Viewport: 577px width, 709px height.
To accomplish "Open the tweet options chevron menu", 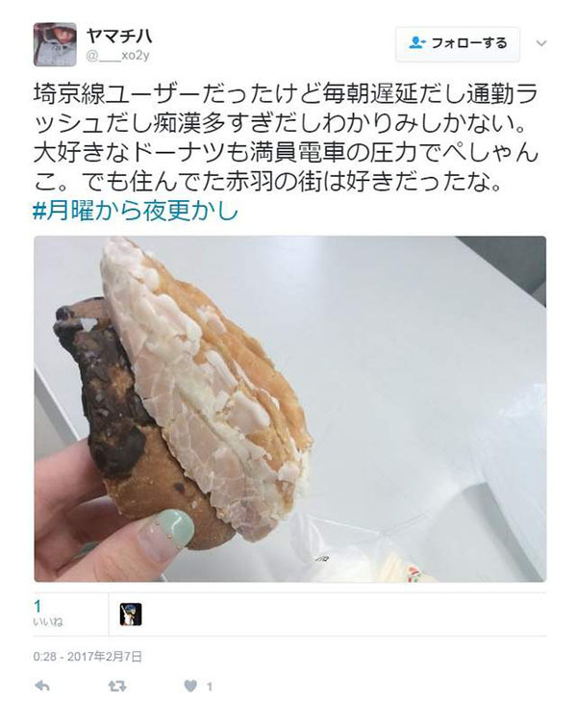I will 540,43.
